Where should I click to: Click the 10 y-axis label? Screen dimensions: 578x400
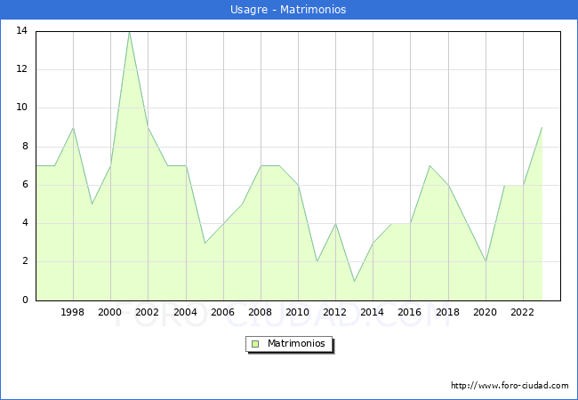[x=21, y=108]
